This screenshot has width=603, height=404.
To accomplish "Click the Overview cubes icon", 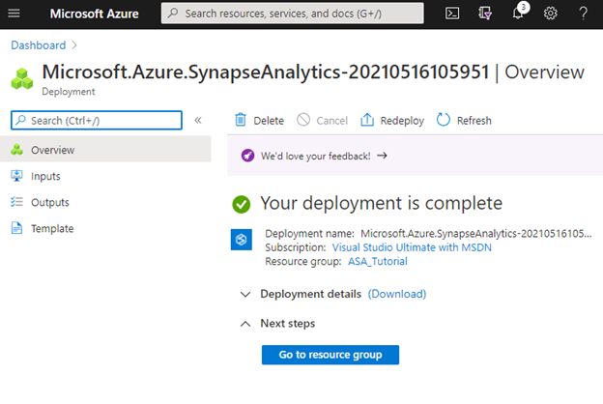I will pos(16,150).
